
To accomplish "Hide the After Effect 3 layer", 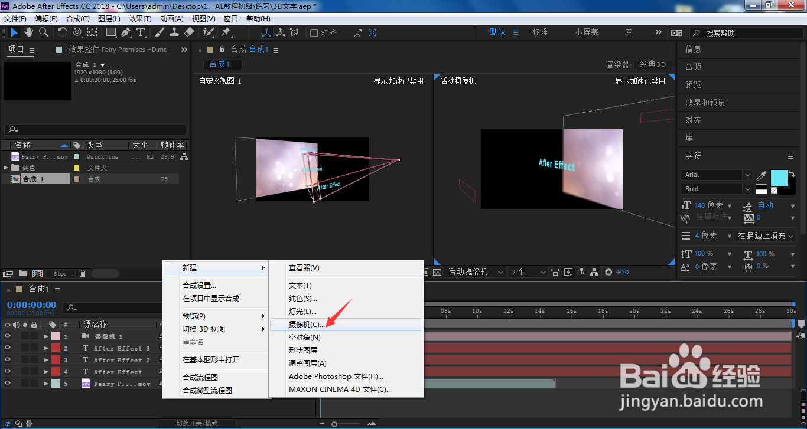I will [x=8, y=348].
